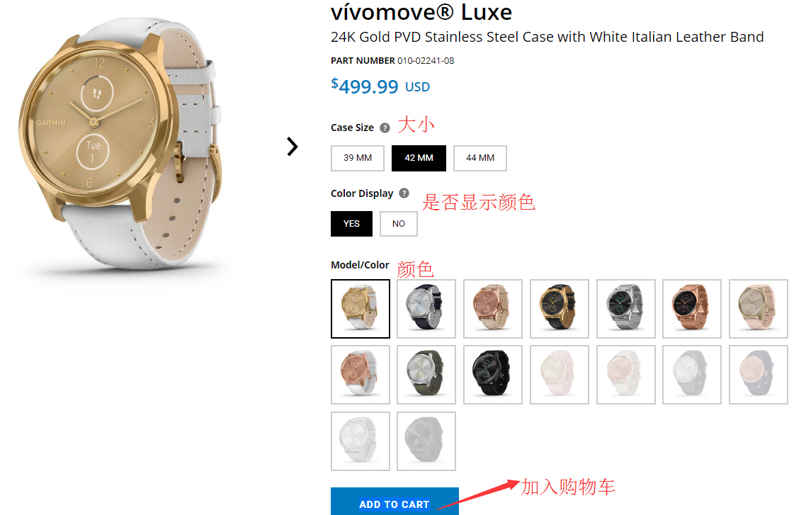Viewport: 806px width, 515px height.
Task: Select light gold watch with pink band swatch
Action: point(759,309)
